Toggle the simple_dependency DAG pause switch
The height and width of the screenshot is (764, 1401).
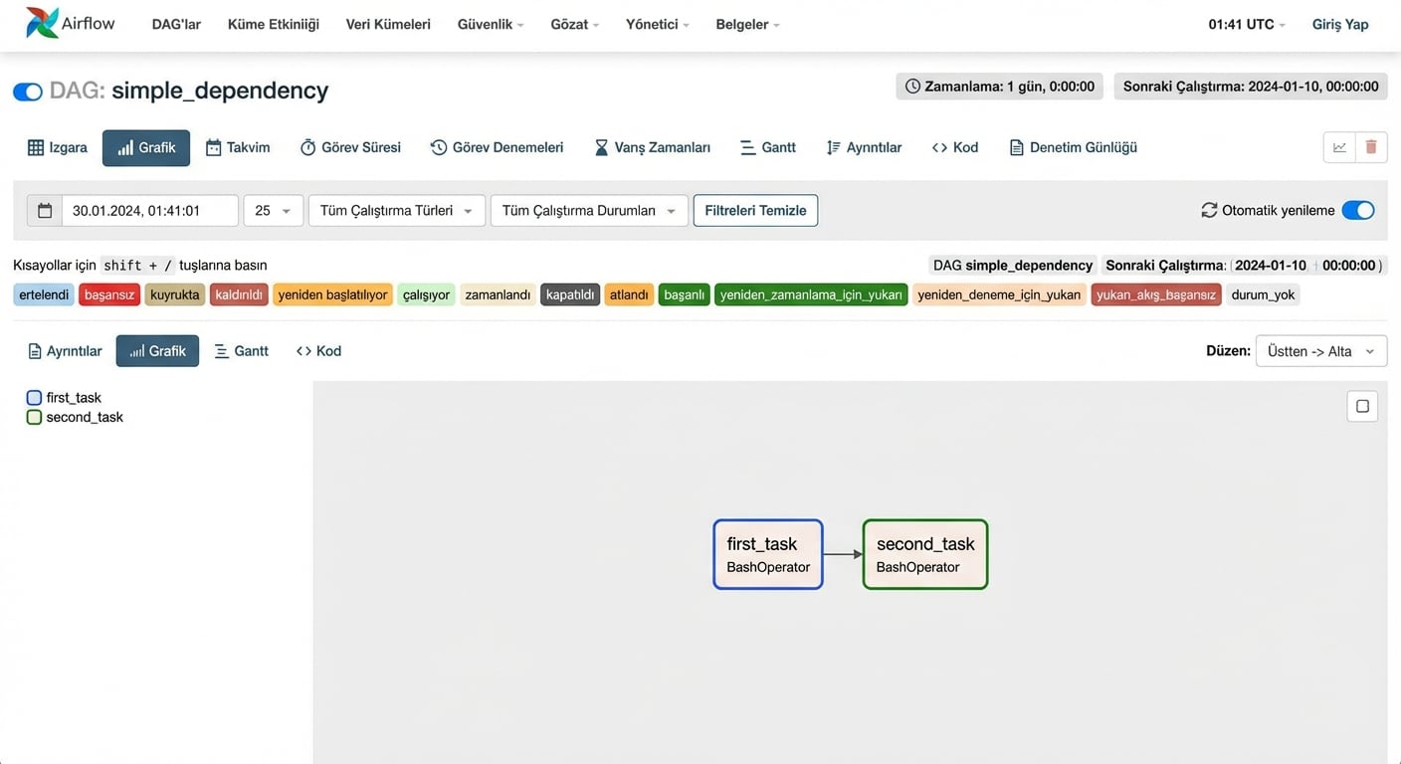point(28,92)
